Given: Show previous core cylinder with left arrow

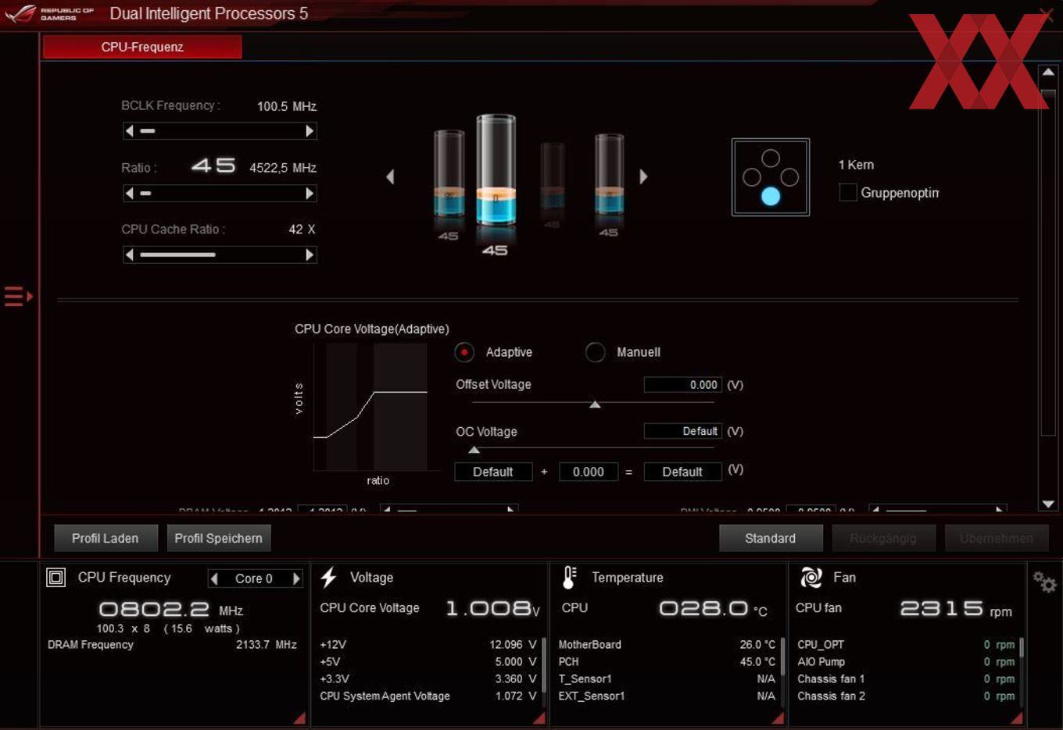Looking at the screenshot, I should (x=390, y=177).
